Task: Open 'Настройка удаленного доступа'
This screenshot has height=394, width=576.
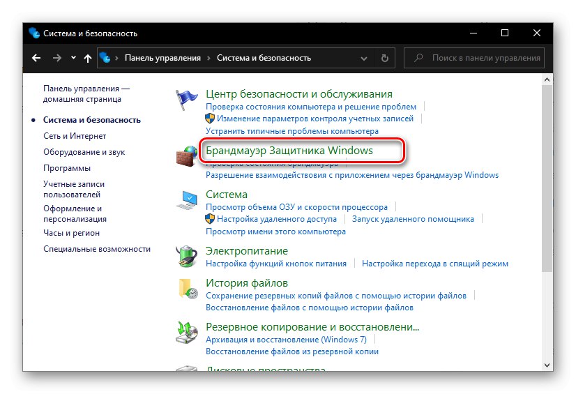Action: pos(277,219)
